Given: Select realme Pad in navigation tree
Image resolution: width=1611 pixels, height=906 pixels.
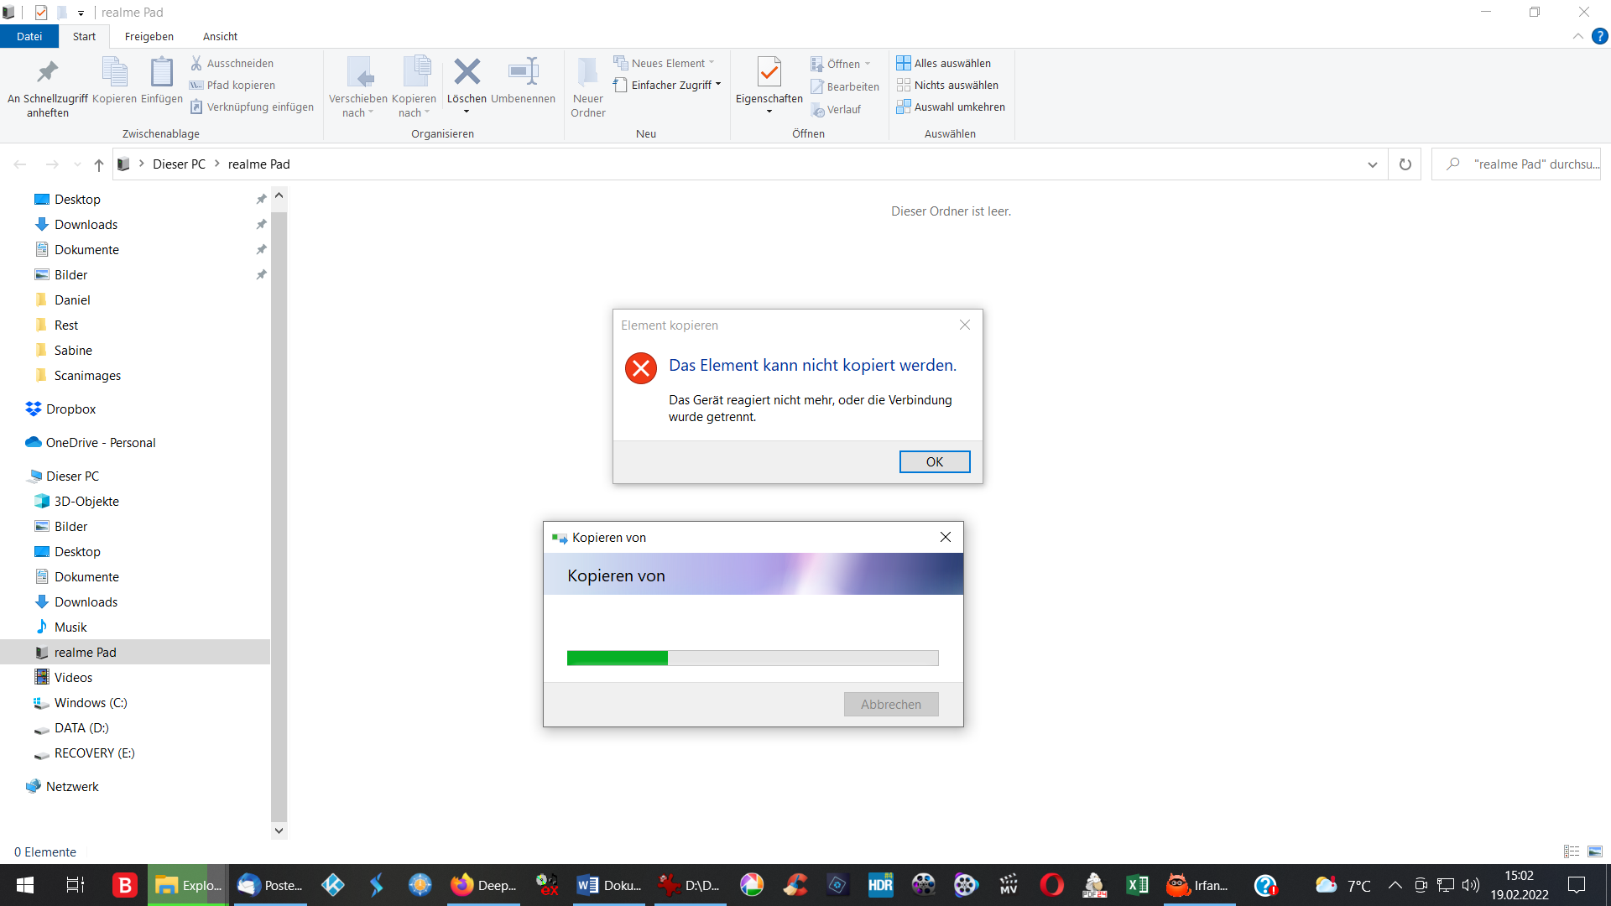Looking at the screenshot, I should point(135,652).
